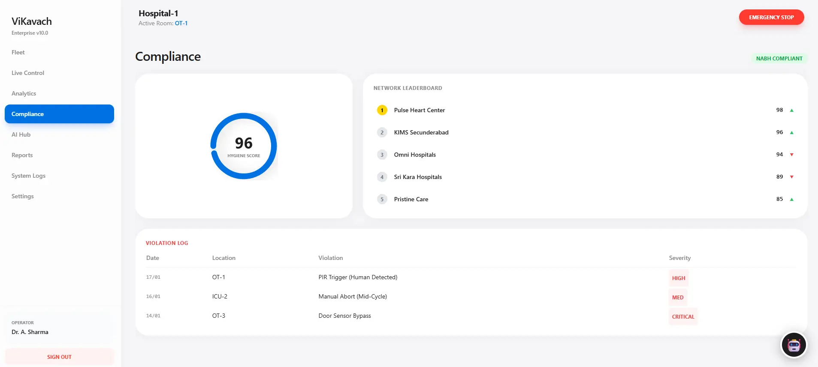
Task: Open the Fleet section in sidebar
Action: pyautogui.click(x=59, y=52)
